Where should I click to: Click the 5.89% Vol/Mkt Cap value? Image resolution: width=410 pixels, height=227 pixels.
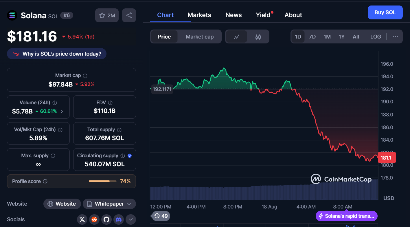click(x=38, y=138)
